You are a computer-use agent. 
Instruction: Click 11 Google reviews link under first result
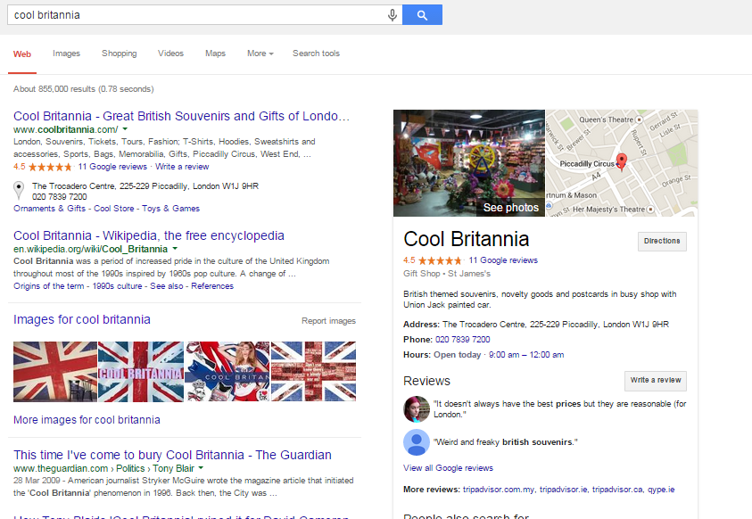coord(112,167)
